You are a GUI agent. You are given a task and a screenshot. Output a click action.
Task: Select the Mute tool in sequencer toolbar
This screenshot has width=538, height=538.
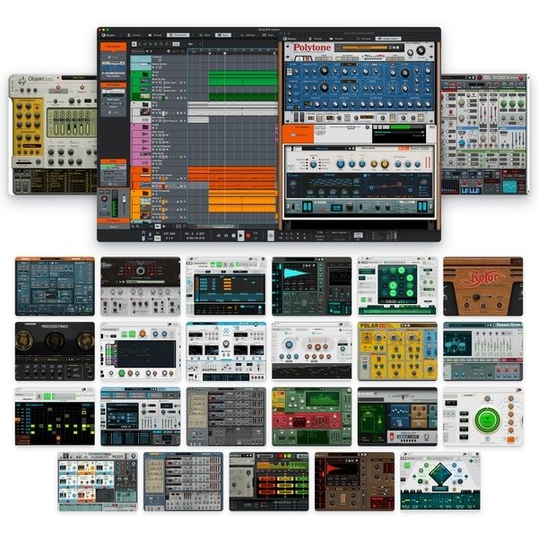(155, 44)
